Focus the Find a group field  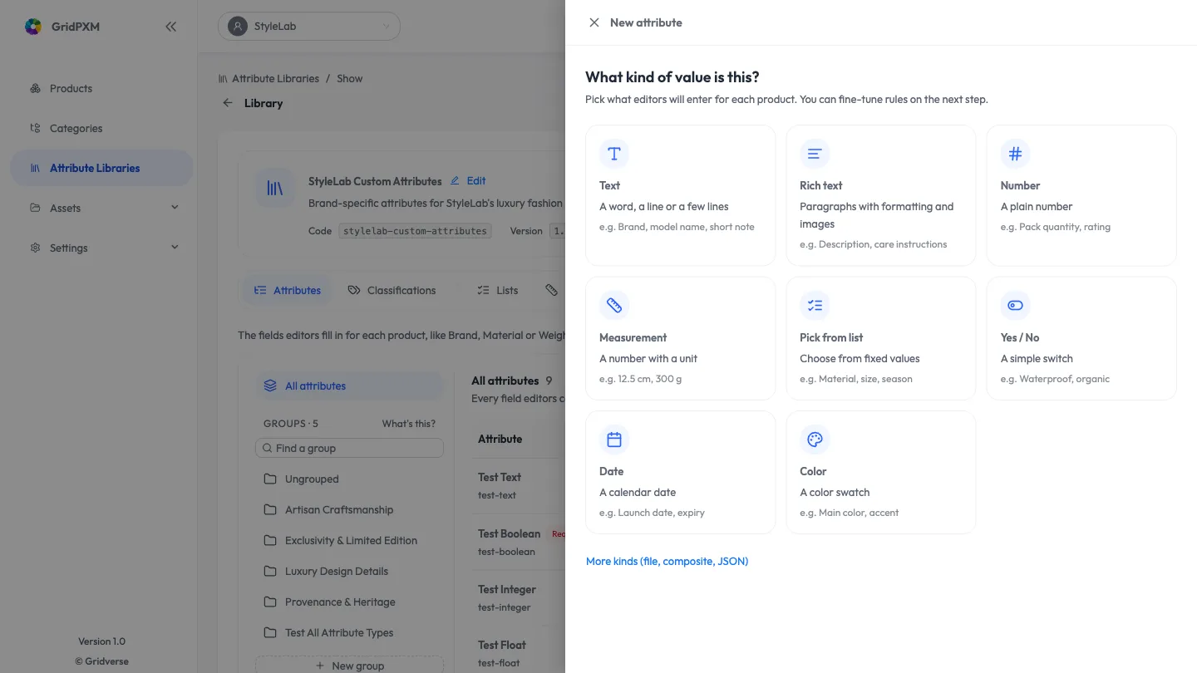point(349,448)
